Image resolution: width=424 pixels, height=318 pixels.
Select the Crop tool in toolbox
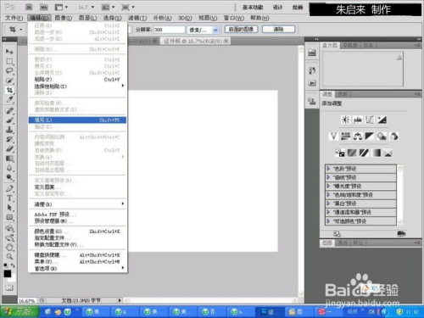9,90
